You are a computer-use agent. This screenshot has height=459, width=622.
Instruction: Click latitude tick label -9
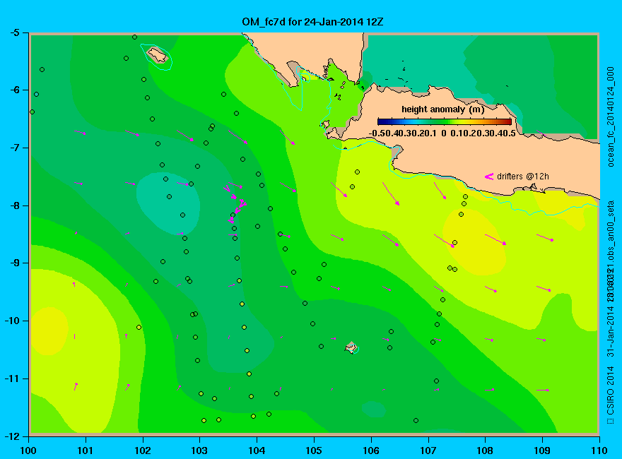tap(13, 263)
